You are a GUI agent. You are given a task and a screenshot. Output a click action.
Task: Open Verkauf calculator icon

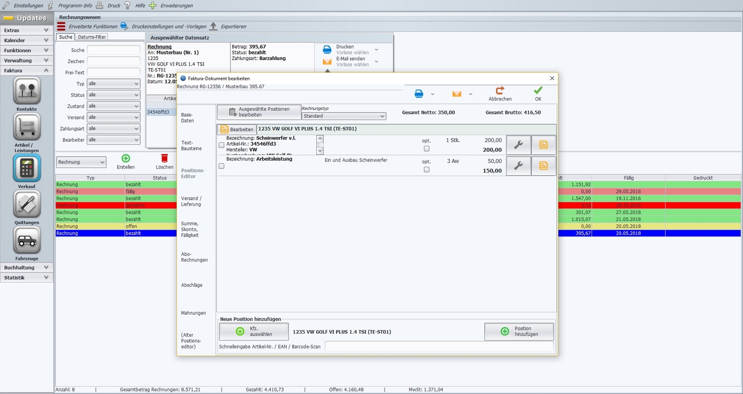pyautogui.click(x=27, y=168)
